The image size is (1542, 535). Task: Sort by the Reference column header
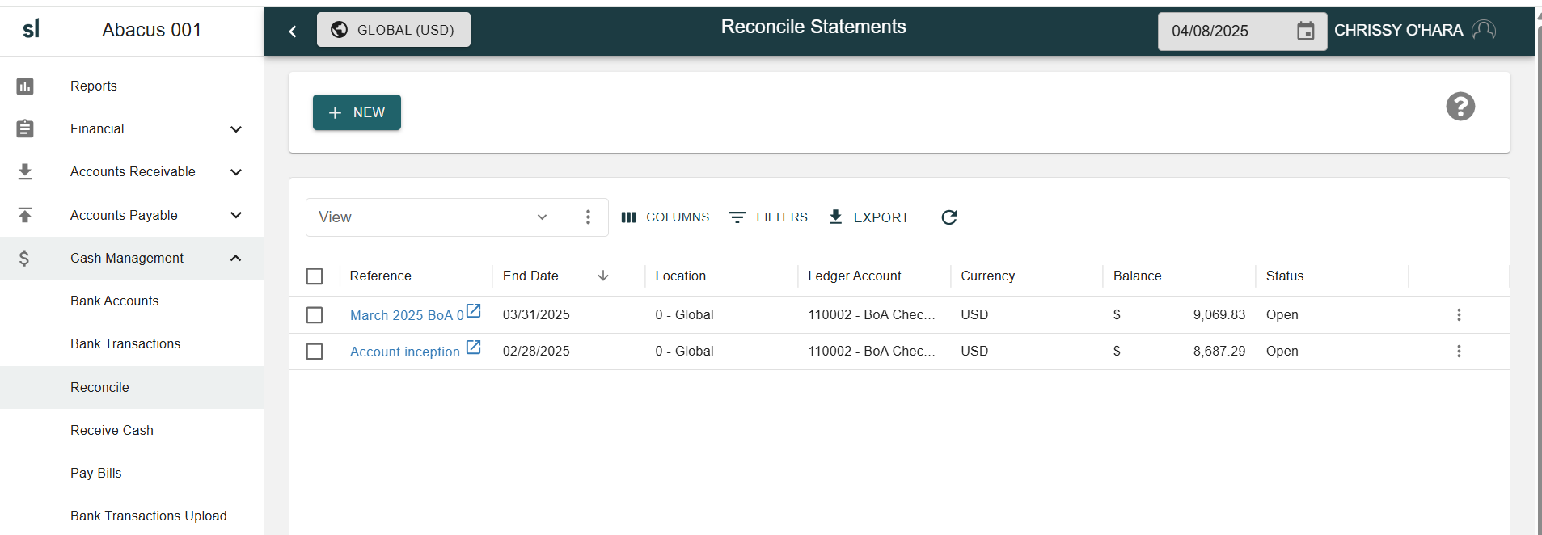click(380, 276)
